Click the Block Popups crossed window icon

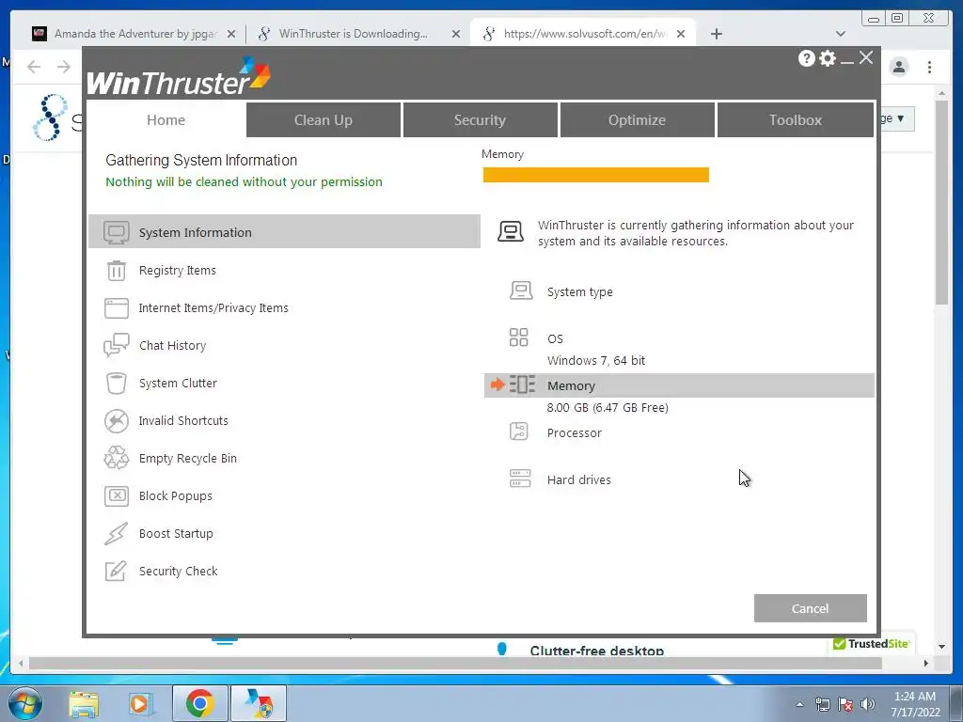click(116, 496)
